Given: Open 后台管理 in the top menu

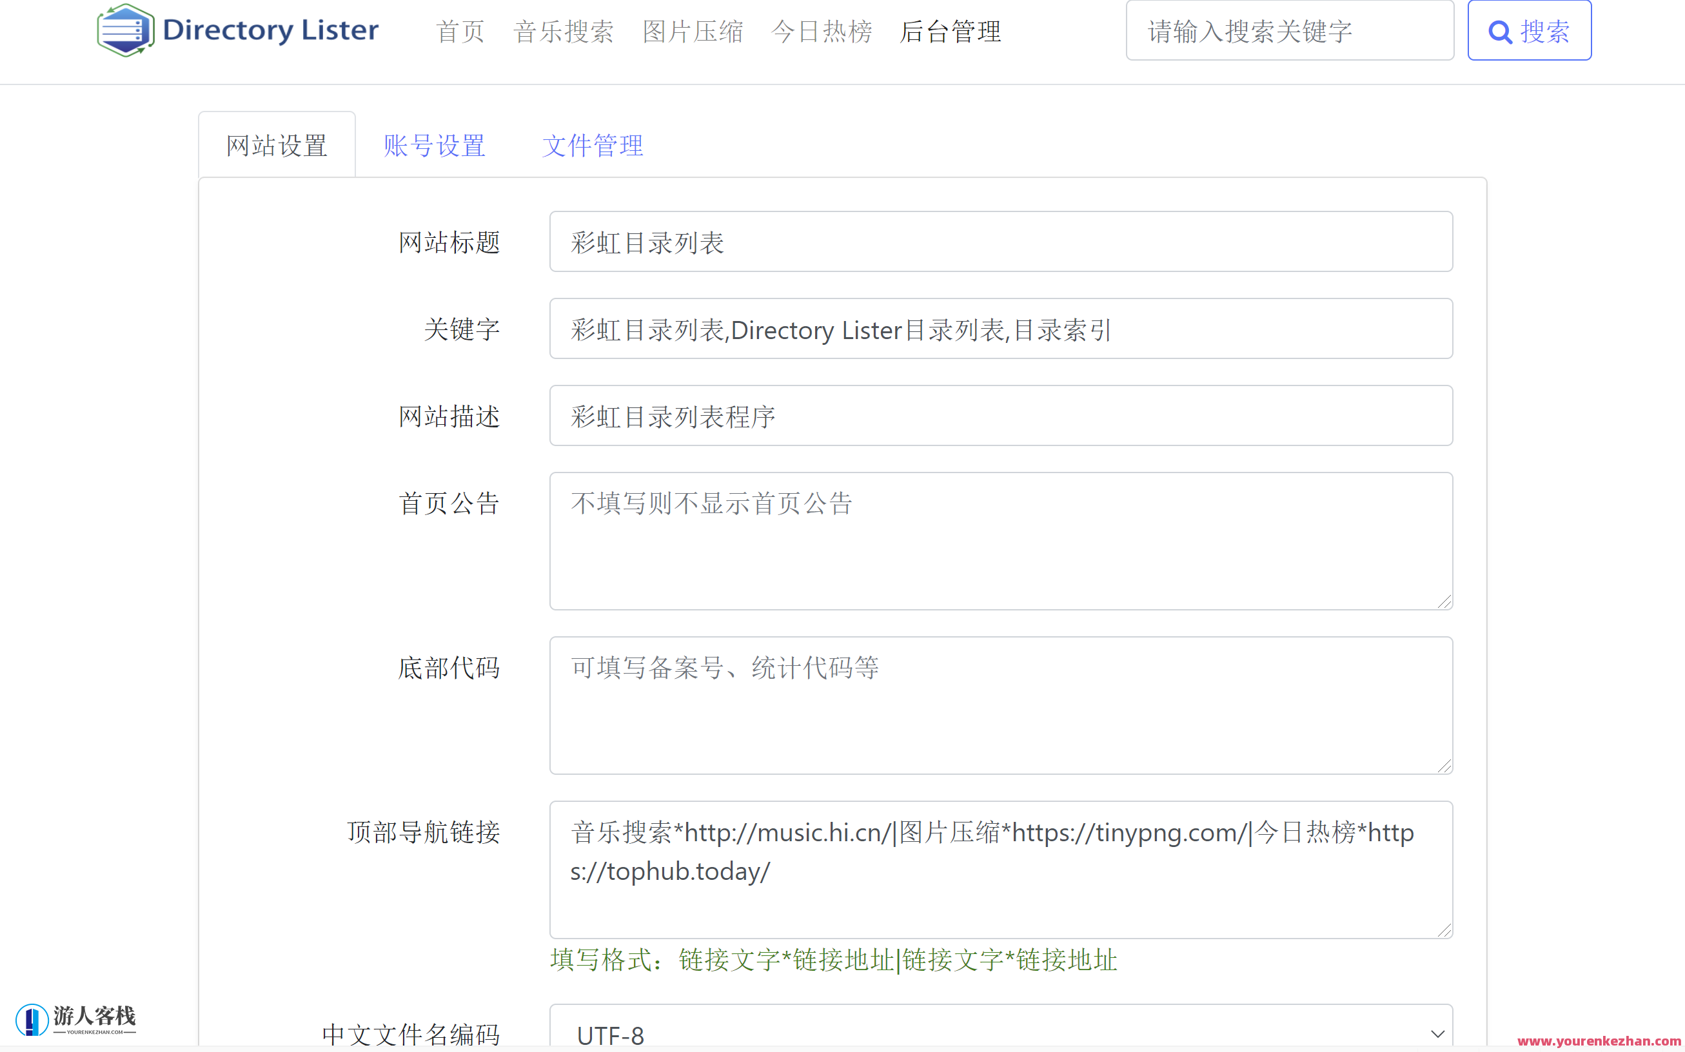Looking at the screenshot, I should (950, 32).
